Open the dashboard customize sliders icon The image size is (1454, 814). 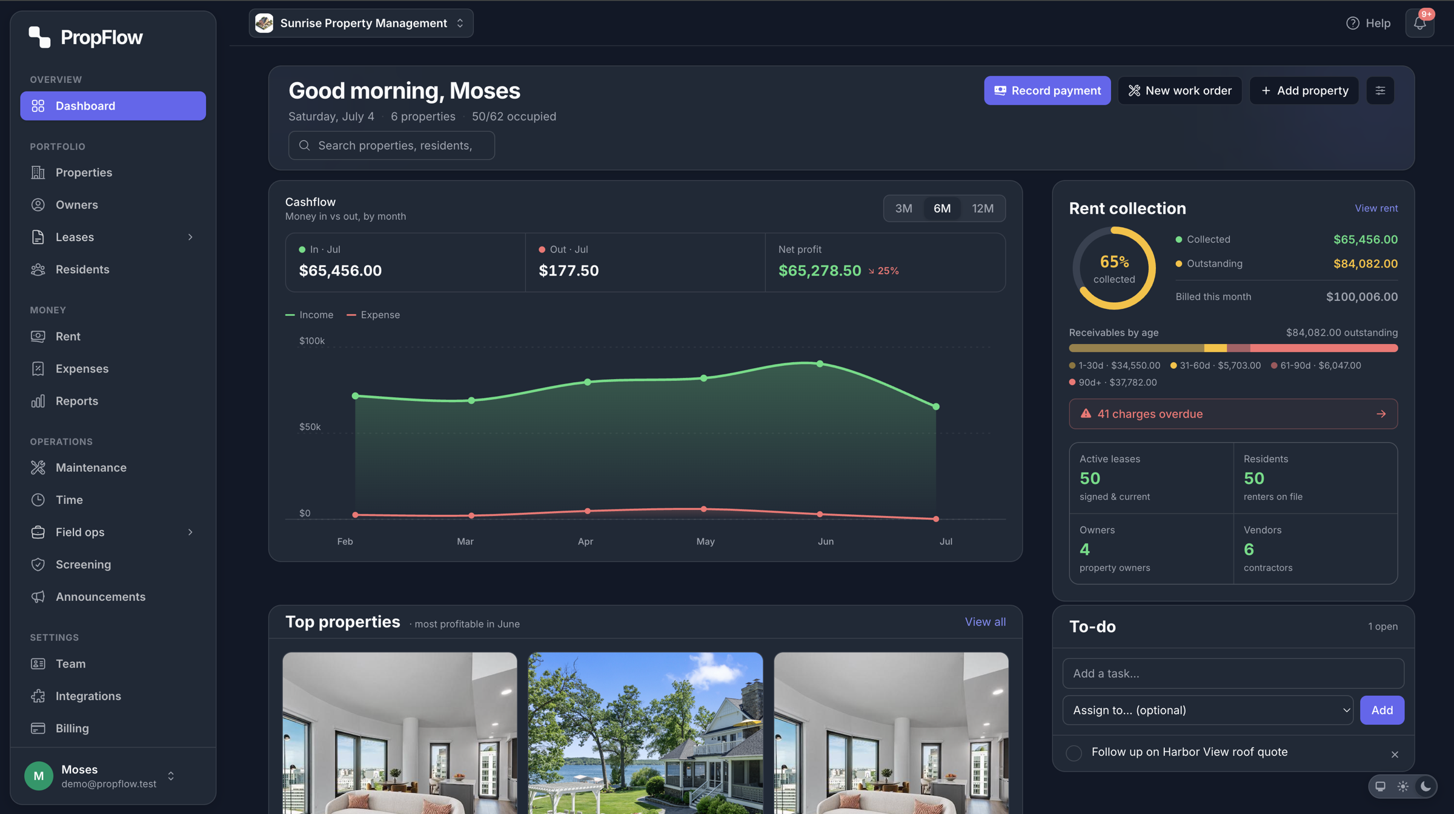(x=1380, y=90)
